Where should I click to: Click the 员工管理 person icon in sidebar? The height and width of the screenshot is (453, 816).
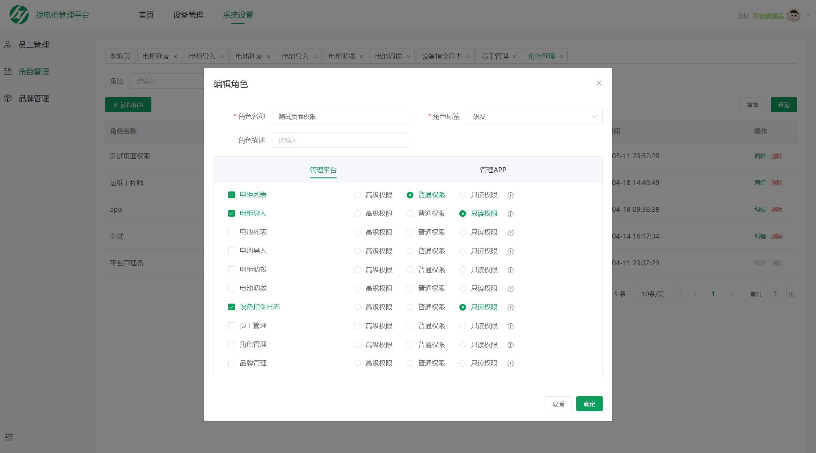pos(8,45)
